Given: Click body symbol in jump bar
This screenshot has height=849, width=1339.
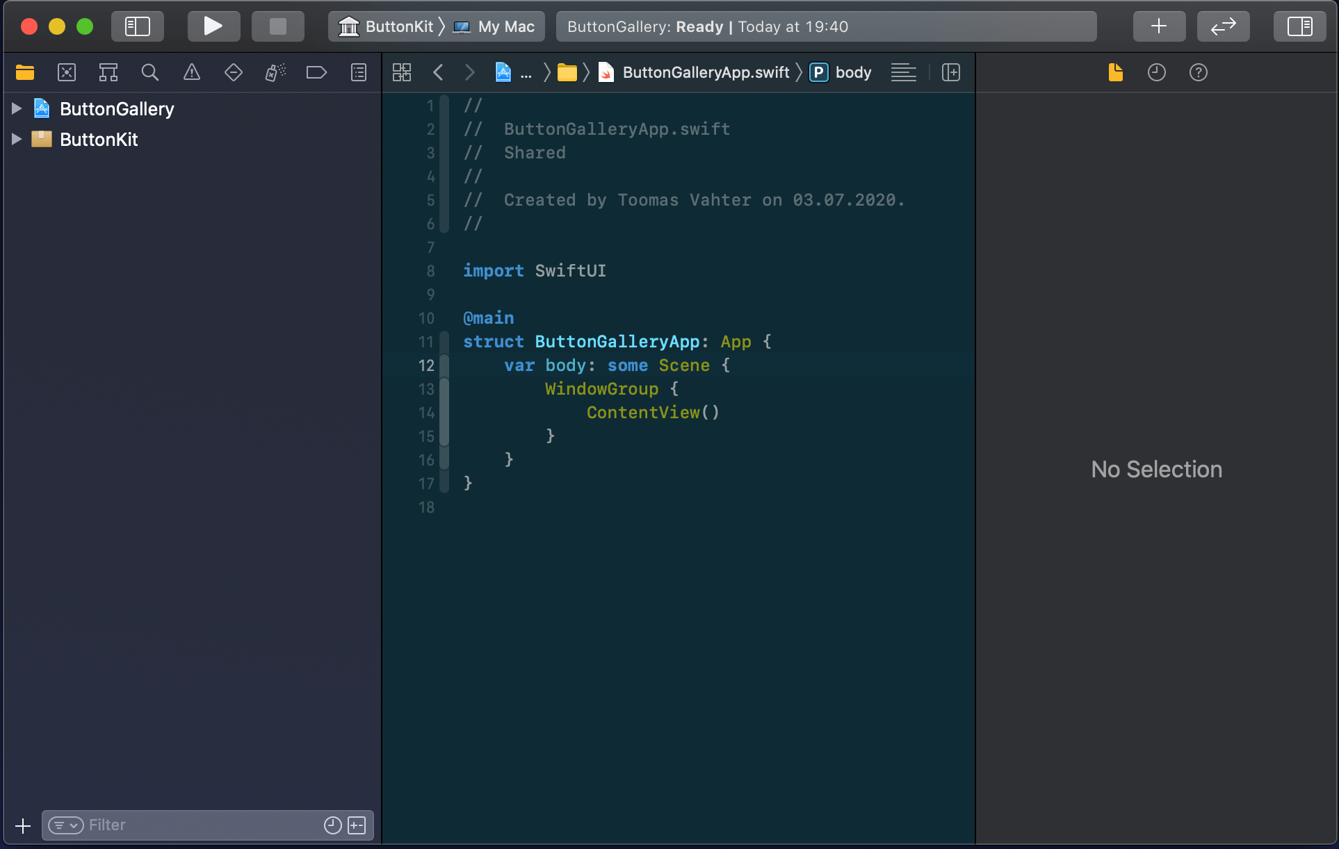Looking at the screenshot, I should 852,72.
